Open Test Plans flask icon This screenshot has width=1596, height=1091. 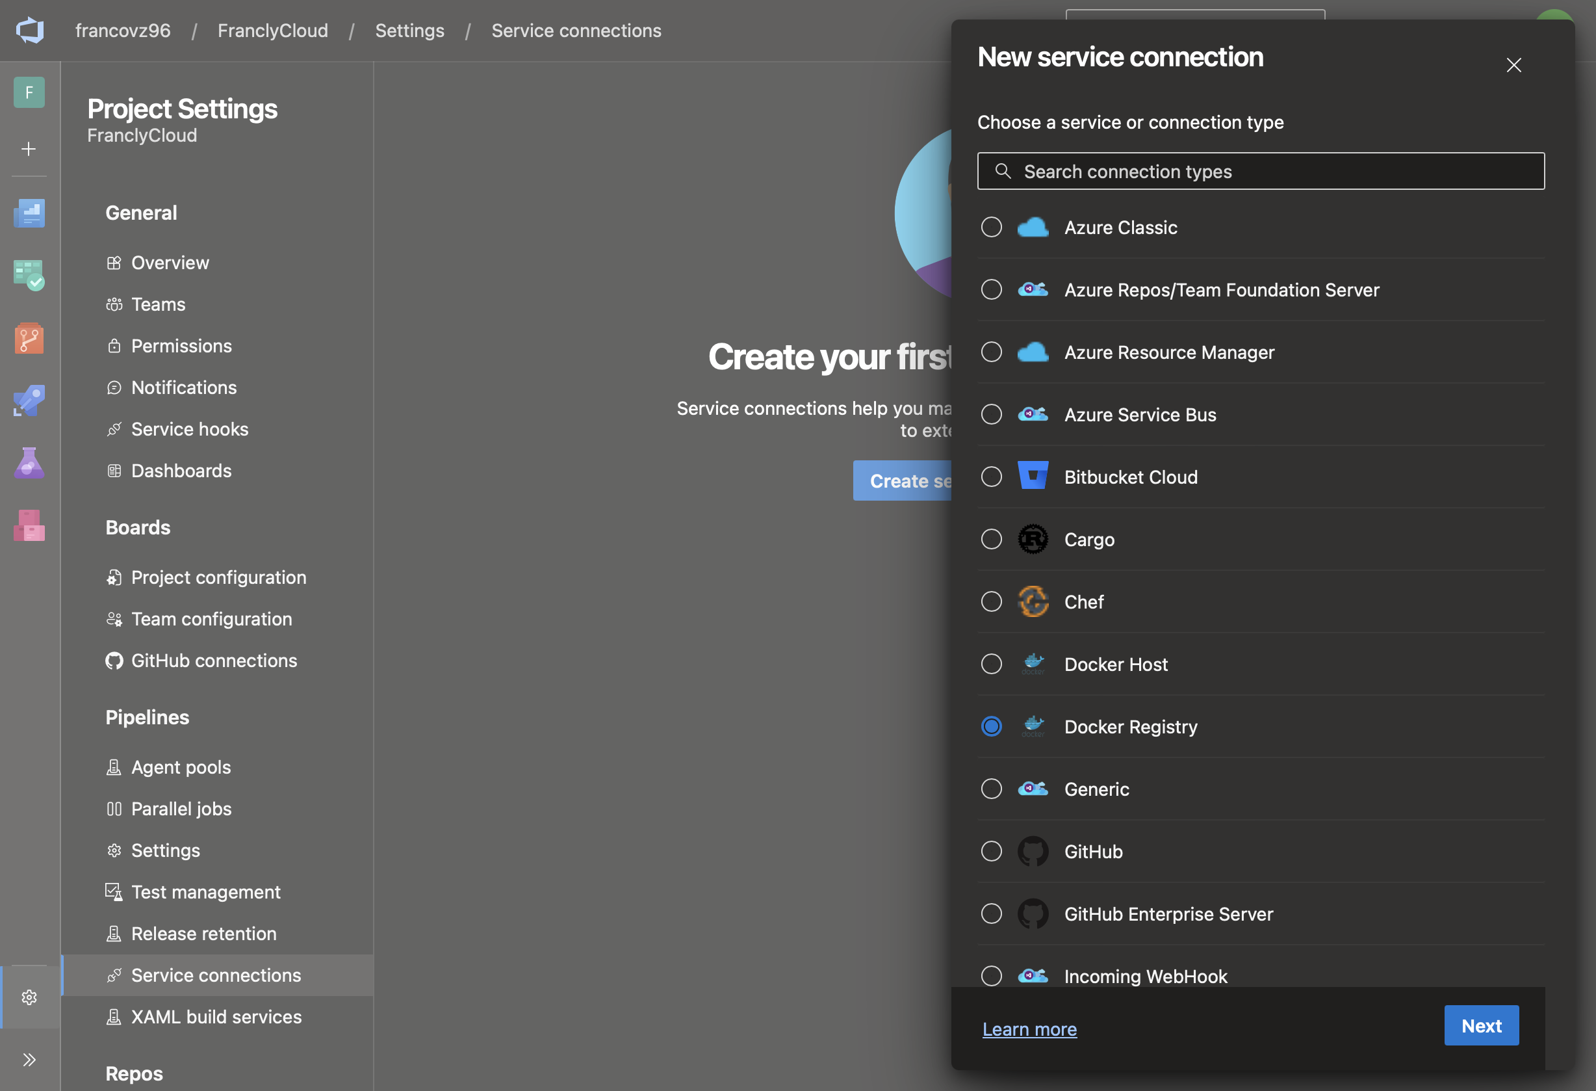(x=29, y=463)
